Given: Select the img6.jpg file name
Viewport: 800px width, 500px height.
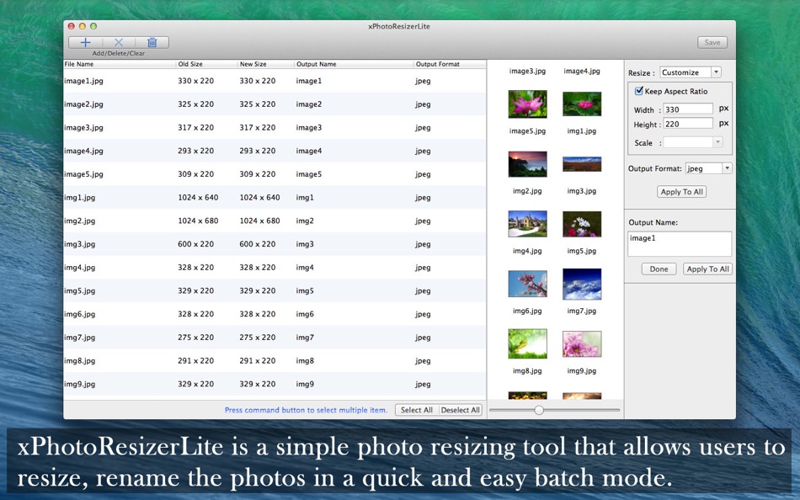Looking at the screenshot, I should 80,314.
